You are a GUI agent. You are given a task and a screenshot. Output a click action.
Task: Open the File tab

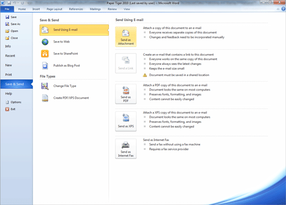(x=7, y=9)
